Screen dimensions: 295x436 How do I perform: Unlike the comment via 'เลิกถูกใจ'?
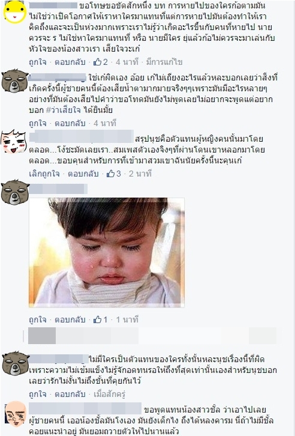tap(44, 174)
